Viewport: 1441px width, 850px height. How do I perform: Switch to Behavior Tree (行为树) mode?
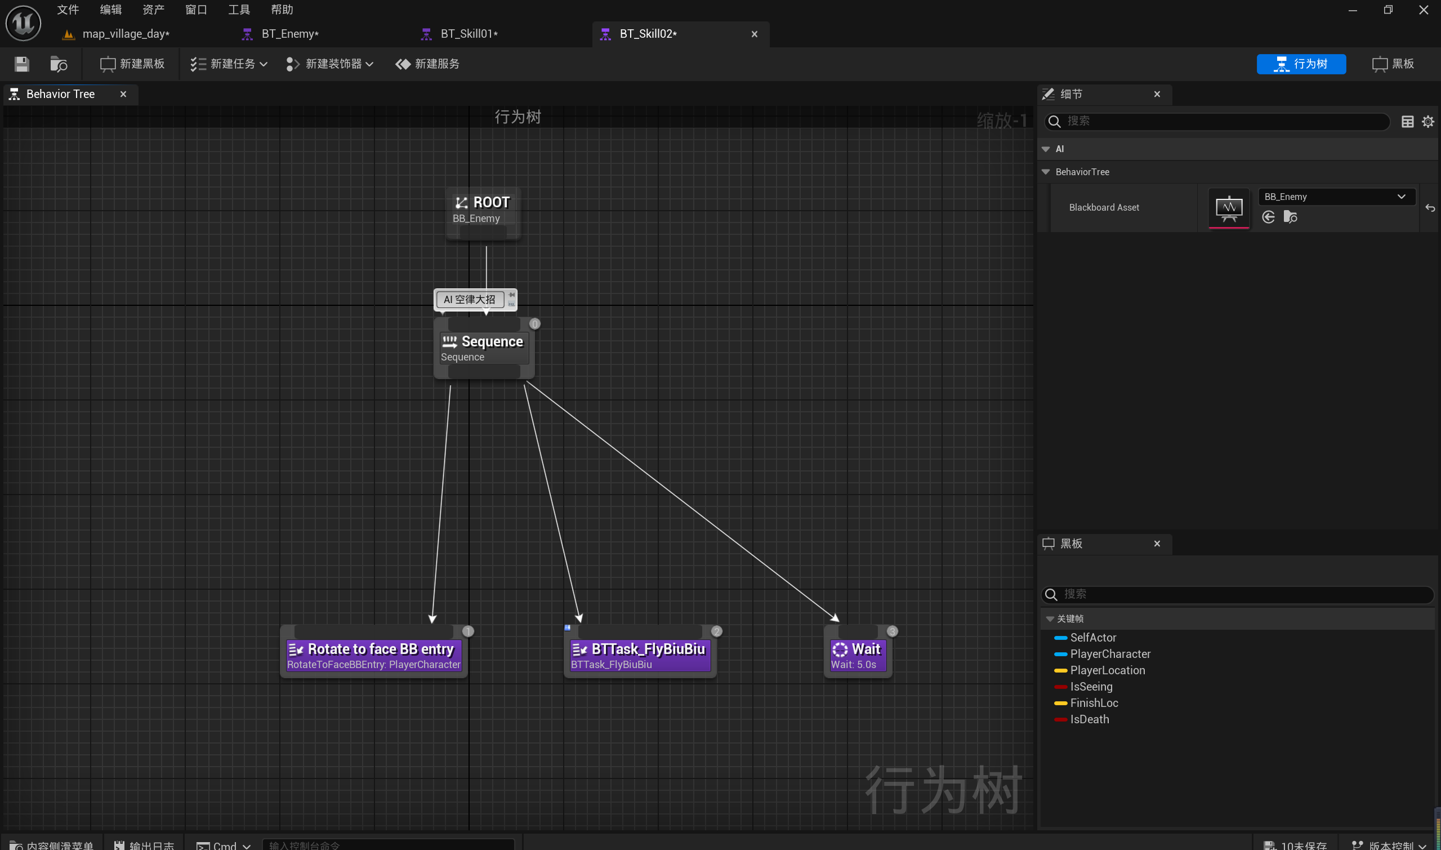pyautogui.click(x=1301, y=64)
